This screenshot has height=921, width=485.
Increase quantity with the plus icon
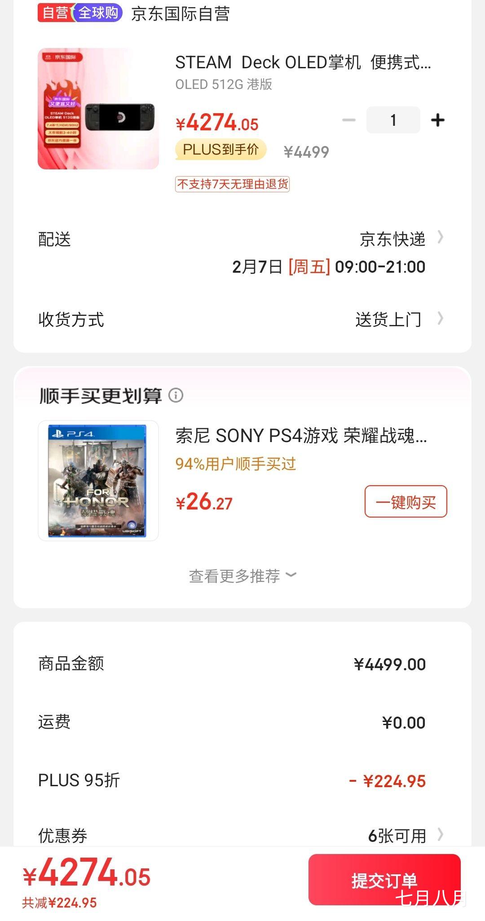pos(437,120)
